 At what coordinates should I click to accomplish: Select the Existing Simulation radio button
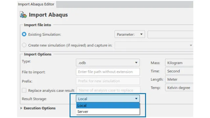coord(24,34)
